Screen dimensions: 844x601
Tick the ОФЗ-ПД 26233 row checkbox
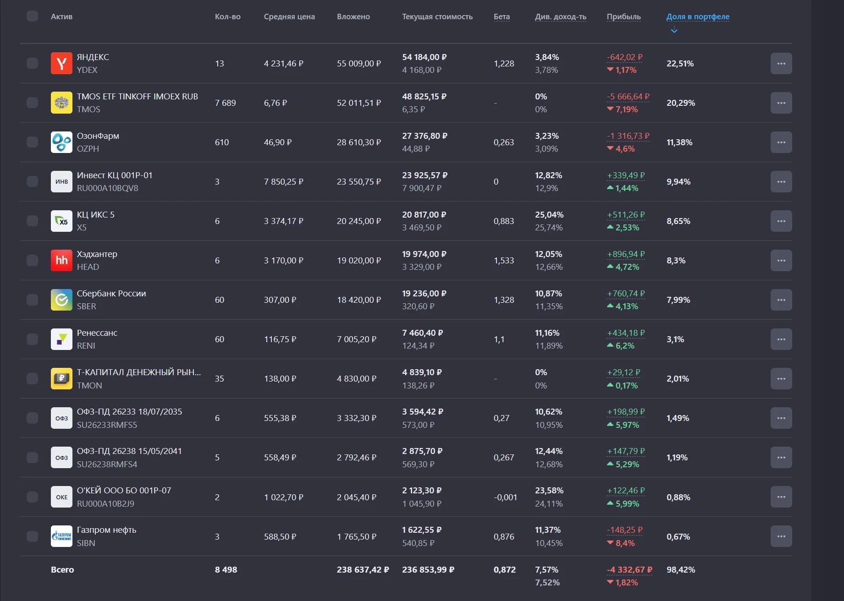click(x=32, y=418)
